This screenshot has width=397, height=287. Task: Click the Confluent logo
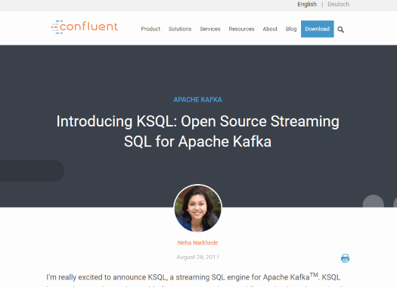(x=84, y=27)
